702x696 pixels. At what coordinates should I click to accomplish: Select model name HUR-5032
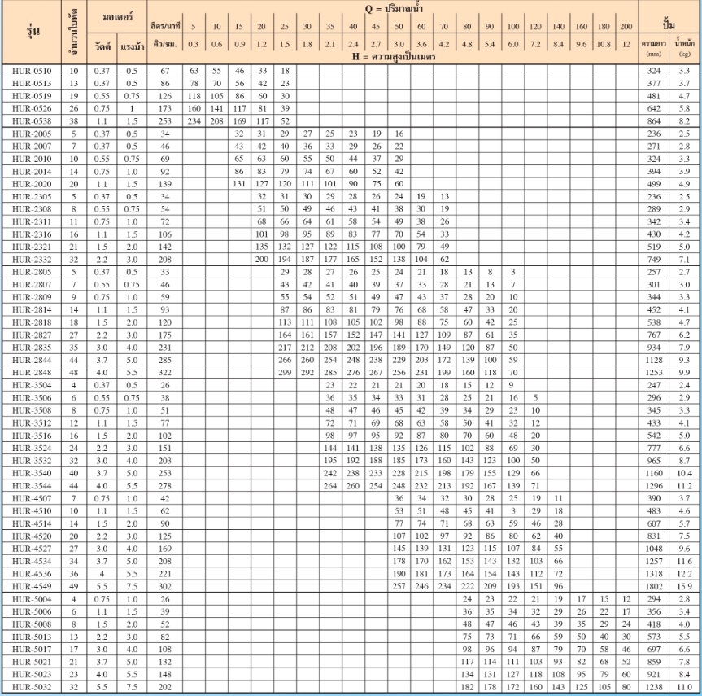click(x=32, y=687)
